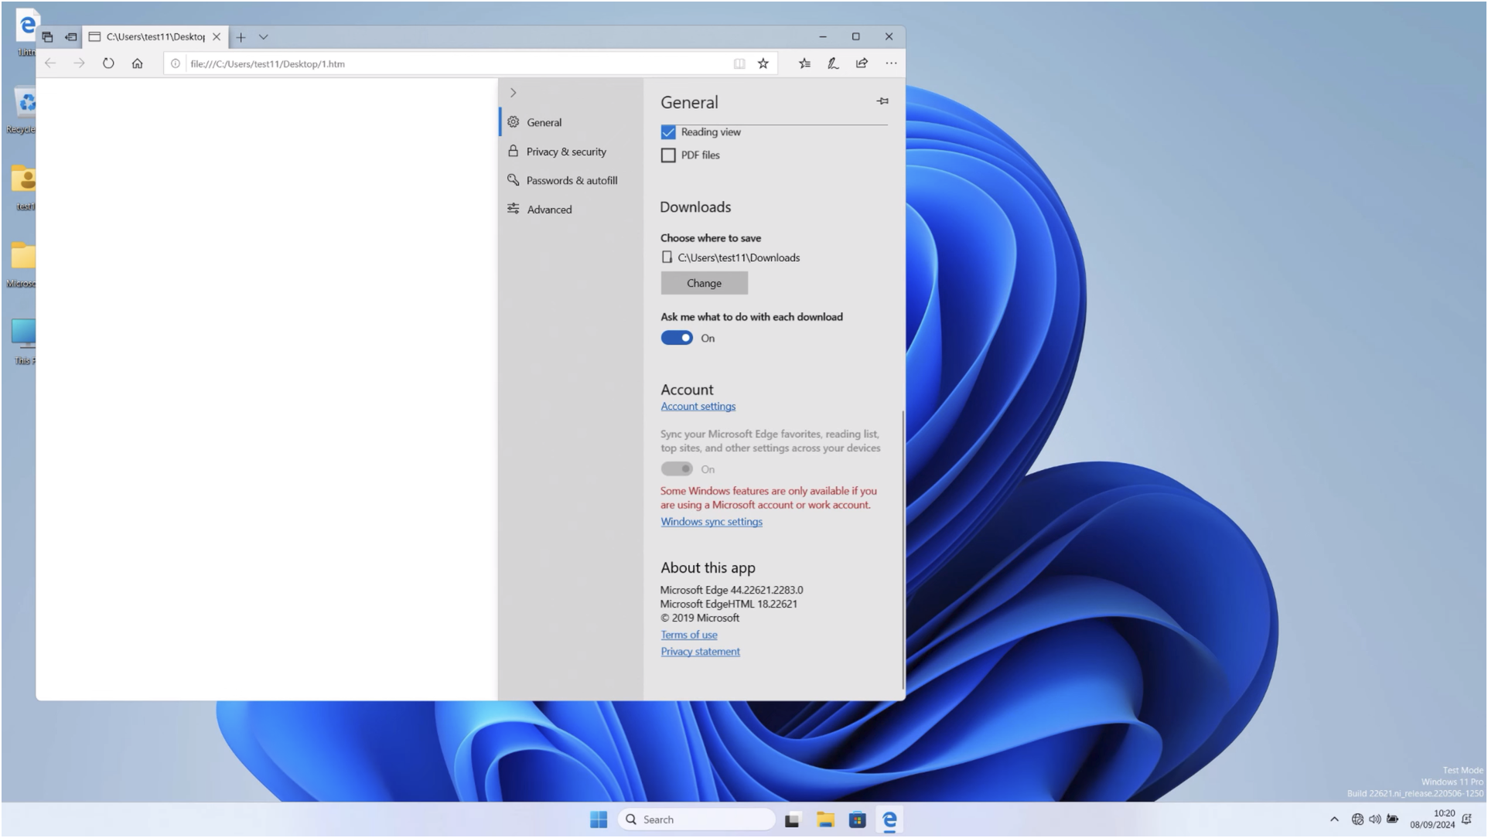Click Change download location button
The image size is (1488, 838).
[704, 283]
